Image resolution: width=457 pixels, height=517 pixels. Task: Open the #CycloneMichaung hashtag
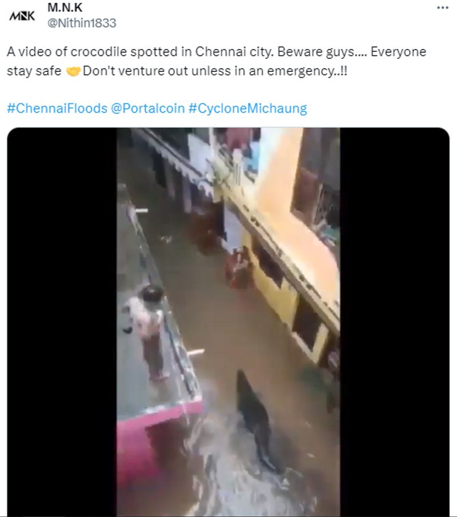coord(247,108)
